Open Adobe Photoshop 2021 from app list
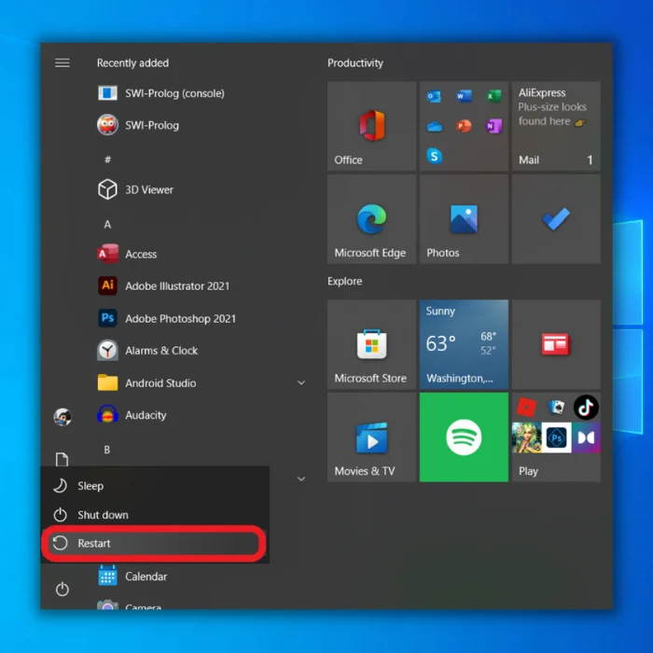Screen dimensions: 653x653 180,318
